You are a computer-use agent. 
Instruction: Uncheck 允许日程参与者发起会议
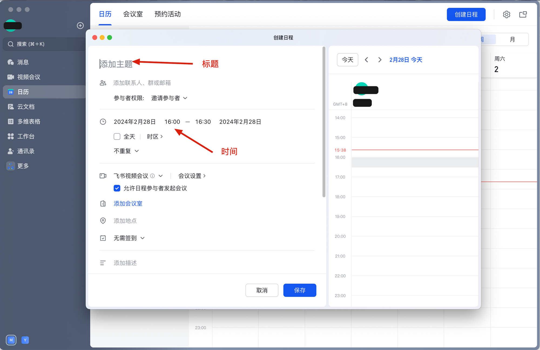coord(117,188)
